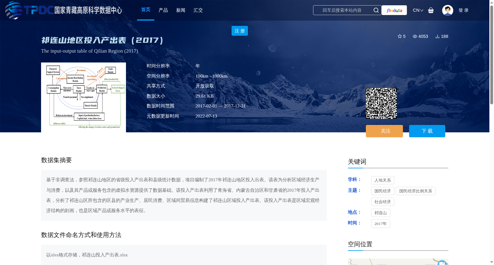Open the dataset flowchart thumbnail
The height and width of the screenshot is (265, 494).
83,97
